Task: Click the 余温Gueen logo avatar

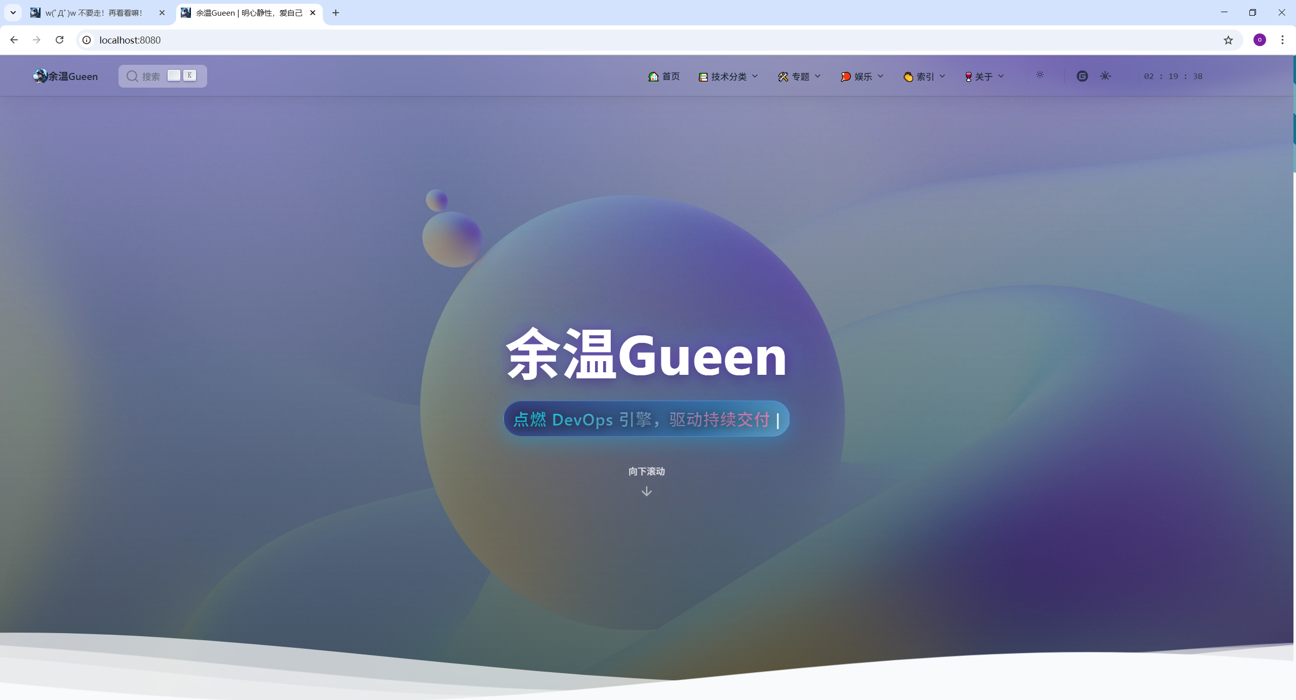Action: pyautogui.click(x=40, y=76)
